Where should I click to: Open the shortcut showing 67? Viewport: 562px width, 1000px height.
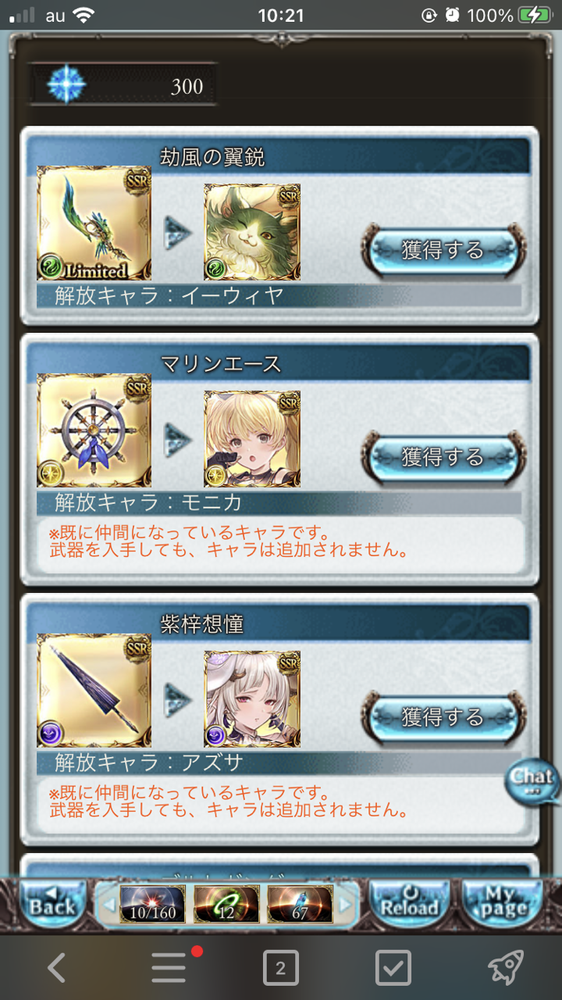(300, 904)
